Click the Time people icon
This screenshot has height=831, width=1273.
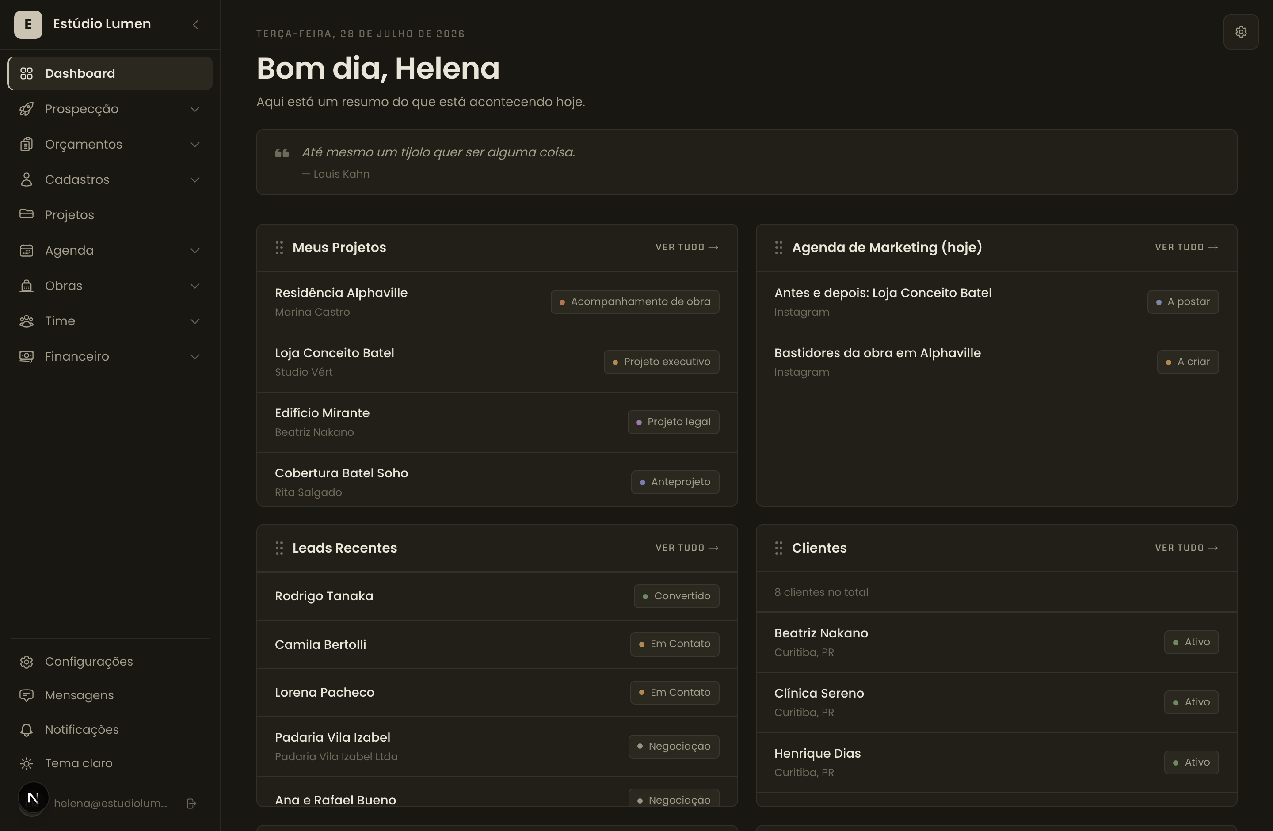tap(26, 321)
